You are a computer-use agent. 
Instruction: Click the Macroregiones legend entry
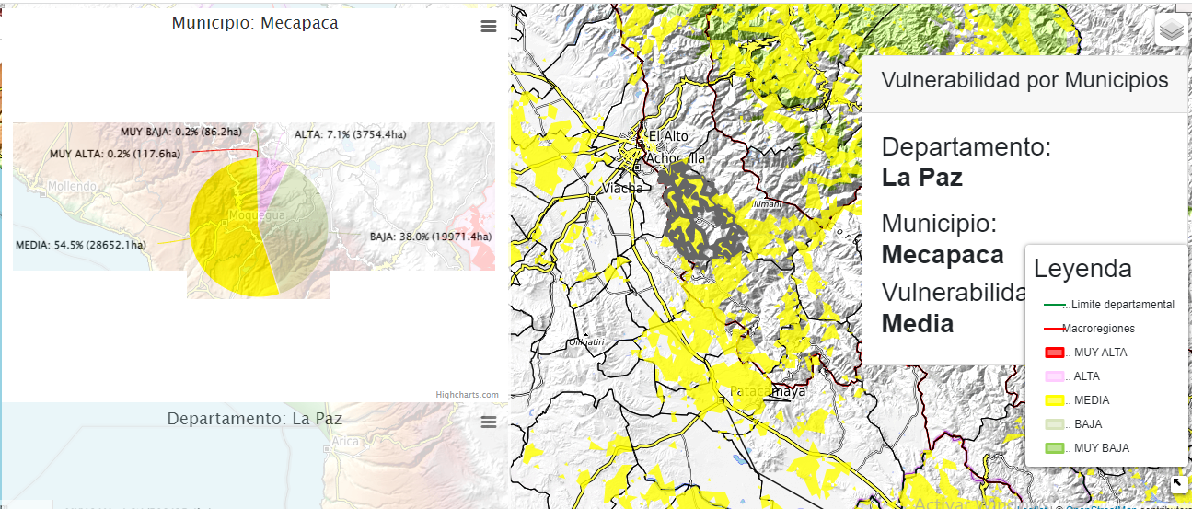click(x=1098, y=329)
